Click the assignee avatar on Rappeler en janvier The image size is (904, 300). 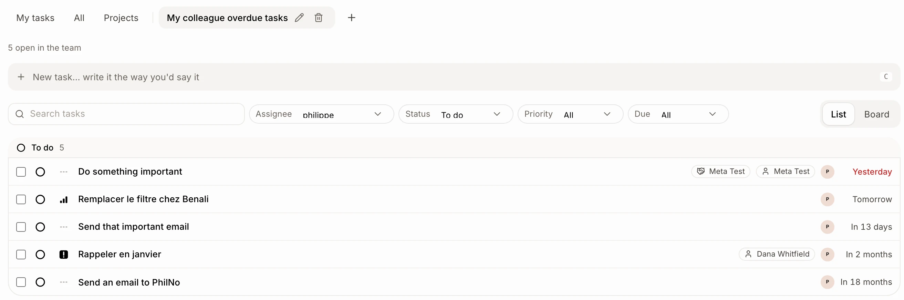tap(827, 255)
